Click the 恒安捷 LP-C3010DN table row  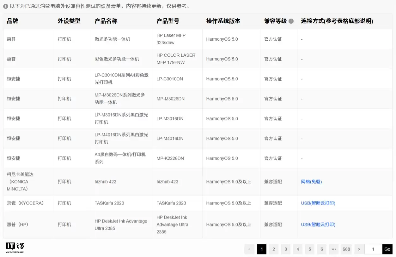coord(126,79)
